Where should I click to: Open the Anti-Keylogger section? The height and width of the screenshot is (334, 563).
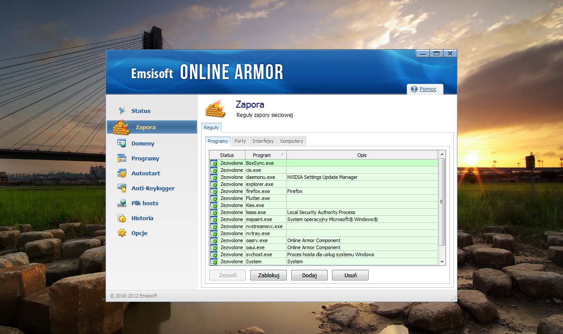(153, 188)
